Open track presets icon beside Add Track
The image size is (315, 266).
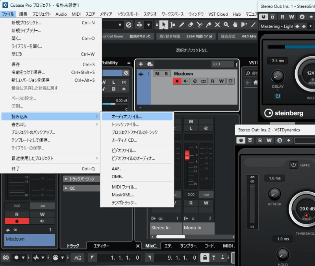point(150,64)
